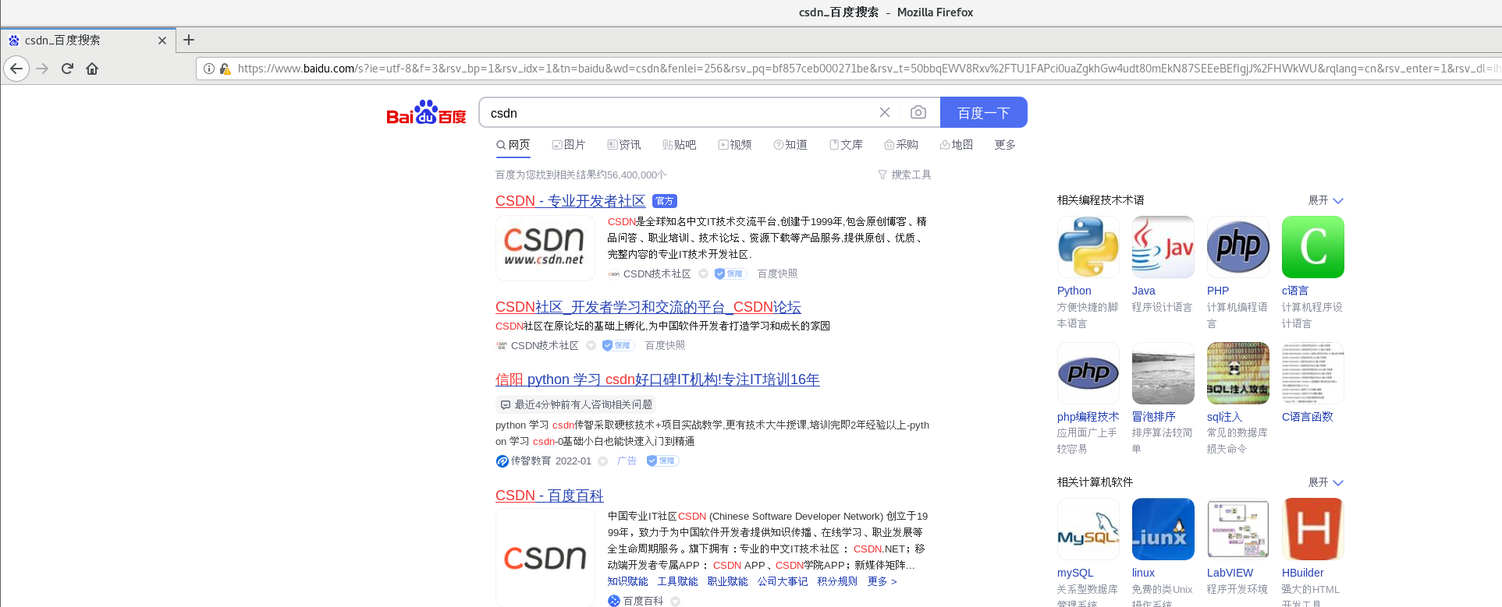Switch to 图片 search tab
The height and width of the screenshot is (607, 1502).
point(568,145)
